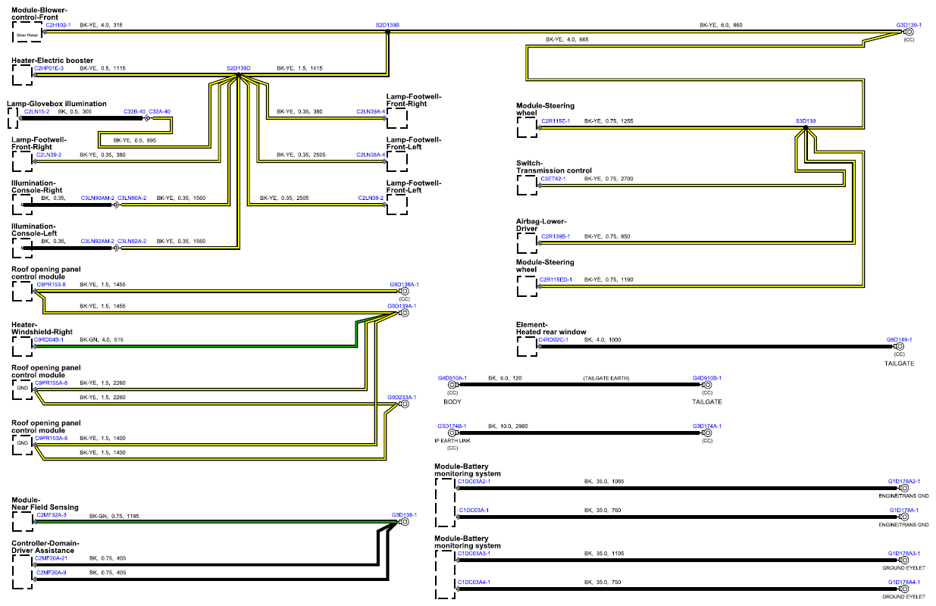Click the "Controller-Domain-Driver Assistance" label

(x=46, y=546)
